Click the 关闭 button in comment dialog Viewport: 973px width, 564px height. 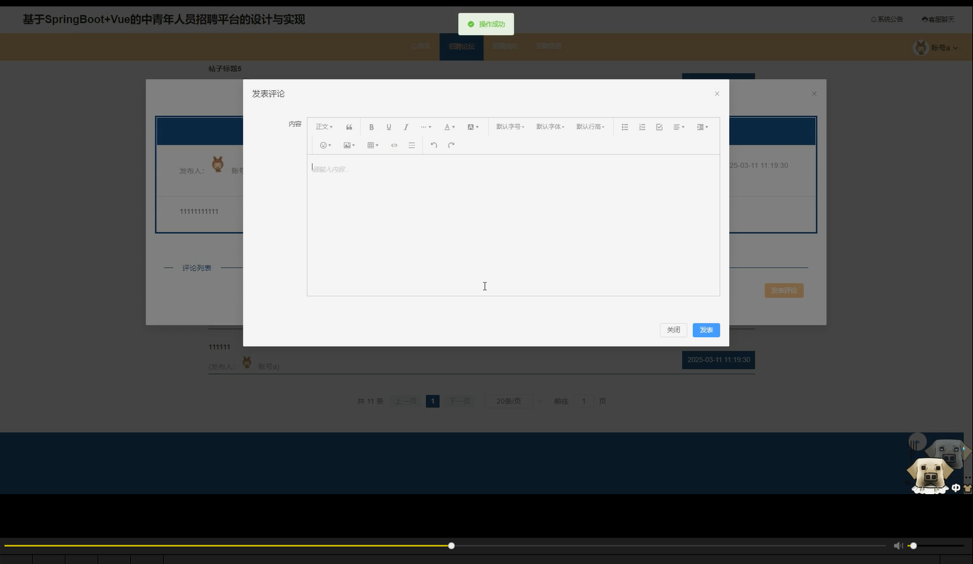coord(673,330)
